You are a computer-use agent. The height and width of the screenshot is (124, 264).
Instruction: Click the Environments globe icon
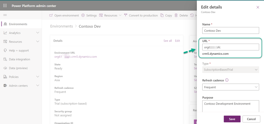pos(5,24)
